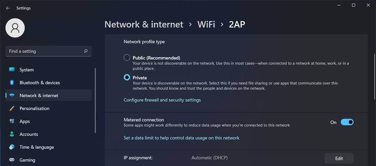Click the user profile avatar
The image size is (376, 166).
15,28
